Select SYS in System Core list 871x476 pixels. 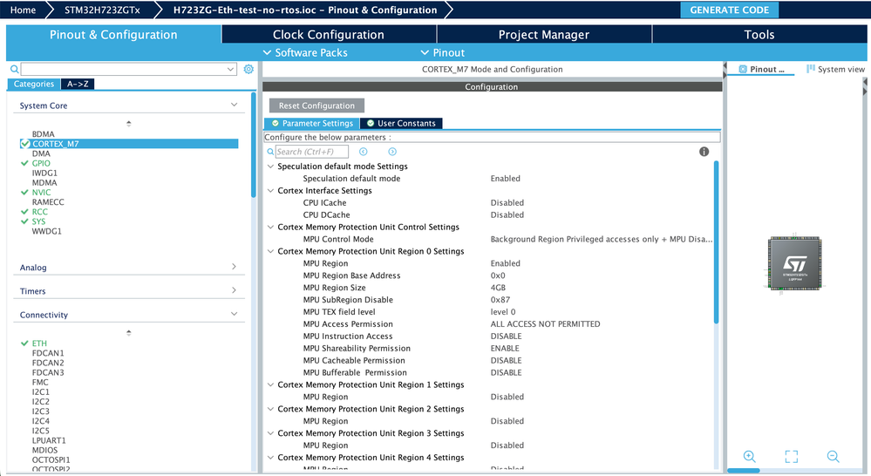point(38,221)
